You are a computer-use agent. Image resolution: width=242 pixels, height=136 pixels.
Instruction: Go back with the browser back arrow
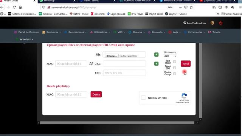click(2, 7)
